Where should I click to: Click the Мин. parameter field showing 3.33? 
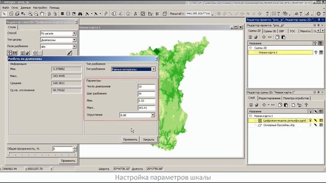coord(146,101)
